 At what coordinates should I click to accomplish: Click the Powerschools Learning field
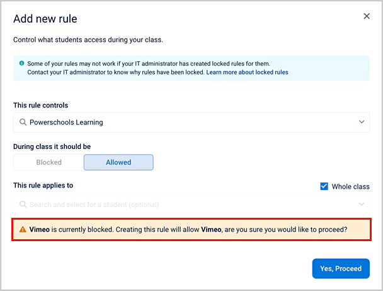(191, 122)
